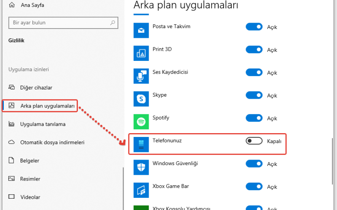Click the Kapalı status text

(x=274, y=141)
